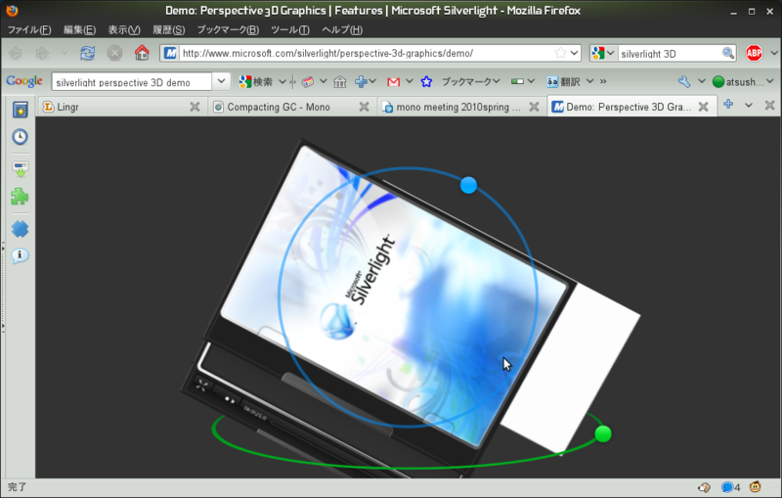Screen dimensions: 782x498
Task: Open the ツール(T) menu
Action: click(289, 30)
